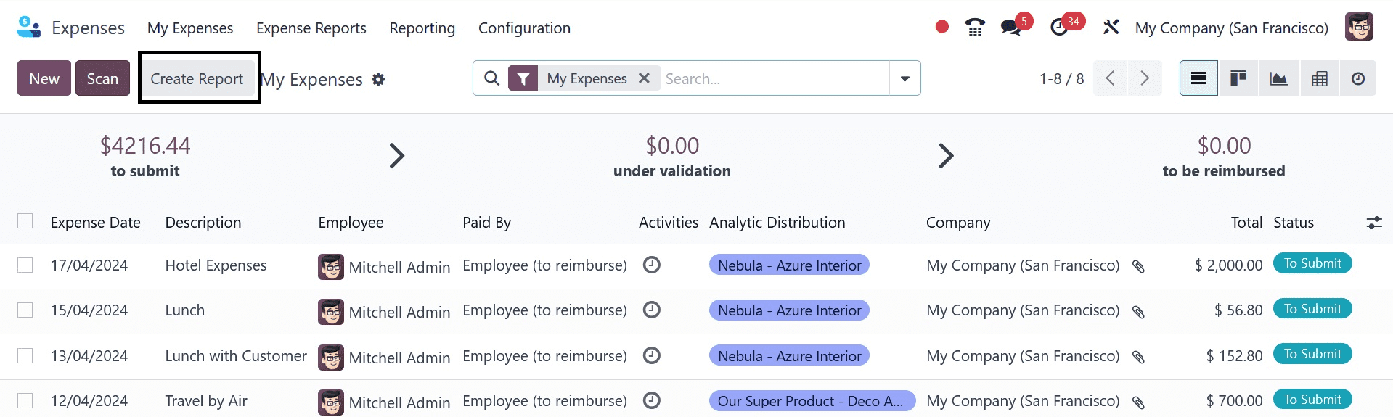
Task: Click the $ 2,000.00 total cell
Action: click(1229, 265)
